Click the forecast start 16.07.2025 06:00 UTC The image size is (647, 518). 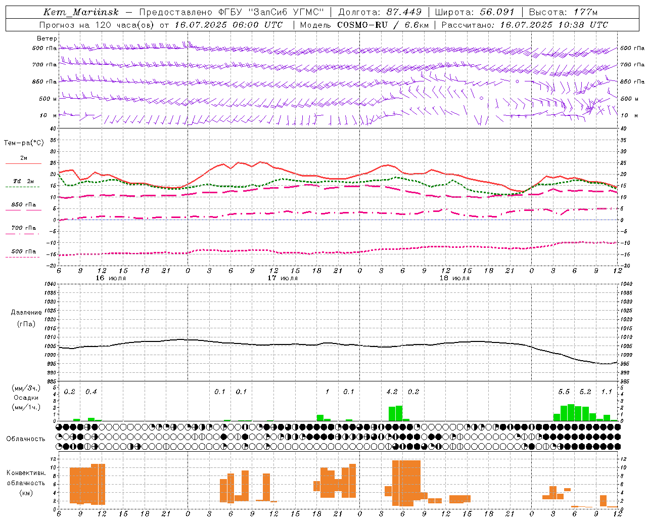228,24
